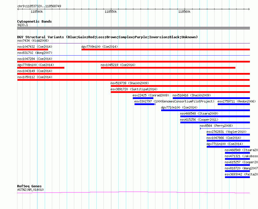The height and width of the screenshot is (209, 258).
Task: Click the Cytogenetic Bands track title
Action: [34, 21]
